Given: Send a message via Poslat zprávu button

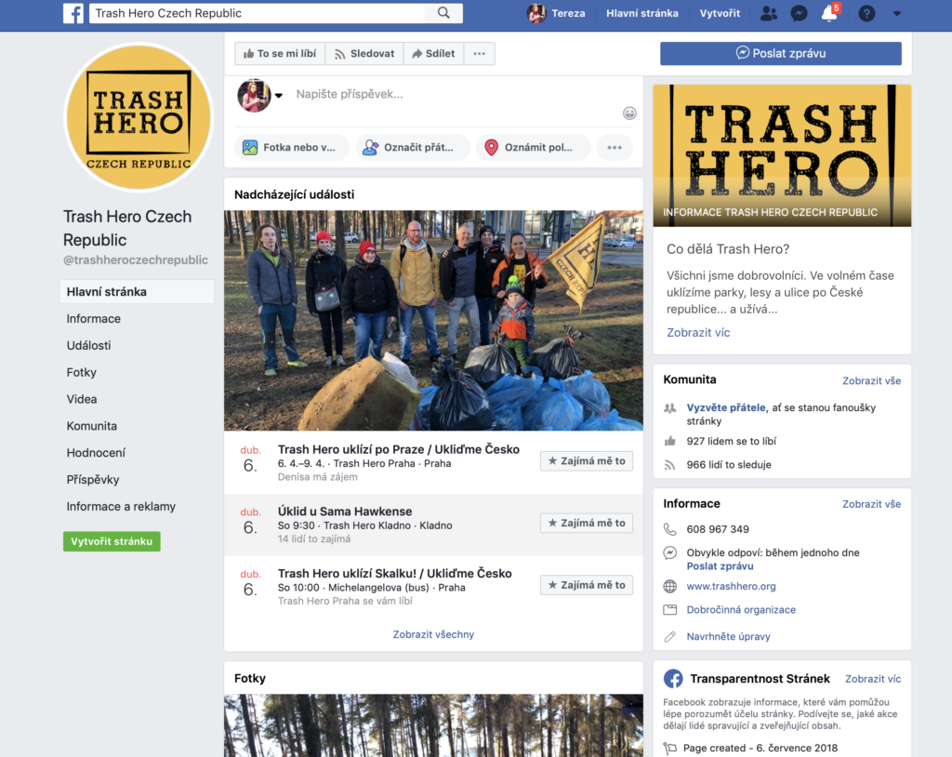Looking at the screenshot, I should click(x=781, y=53).
